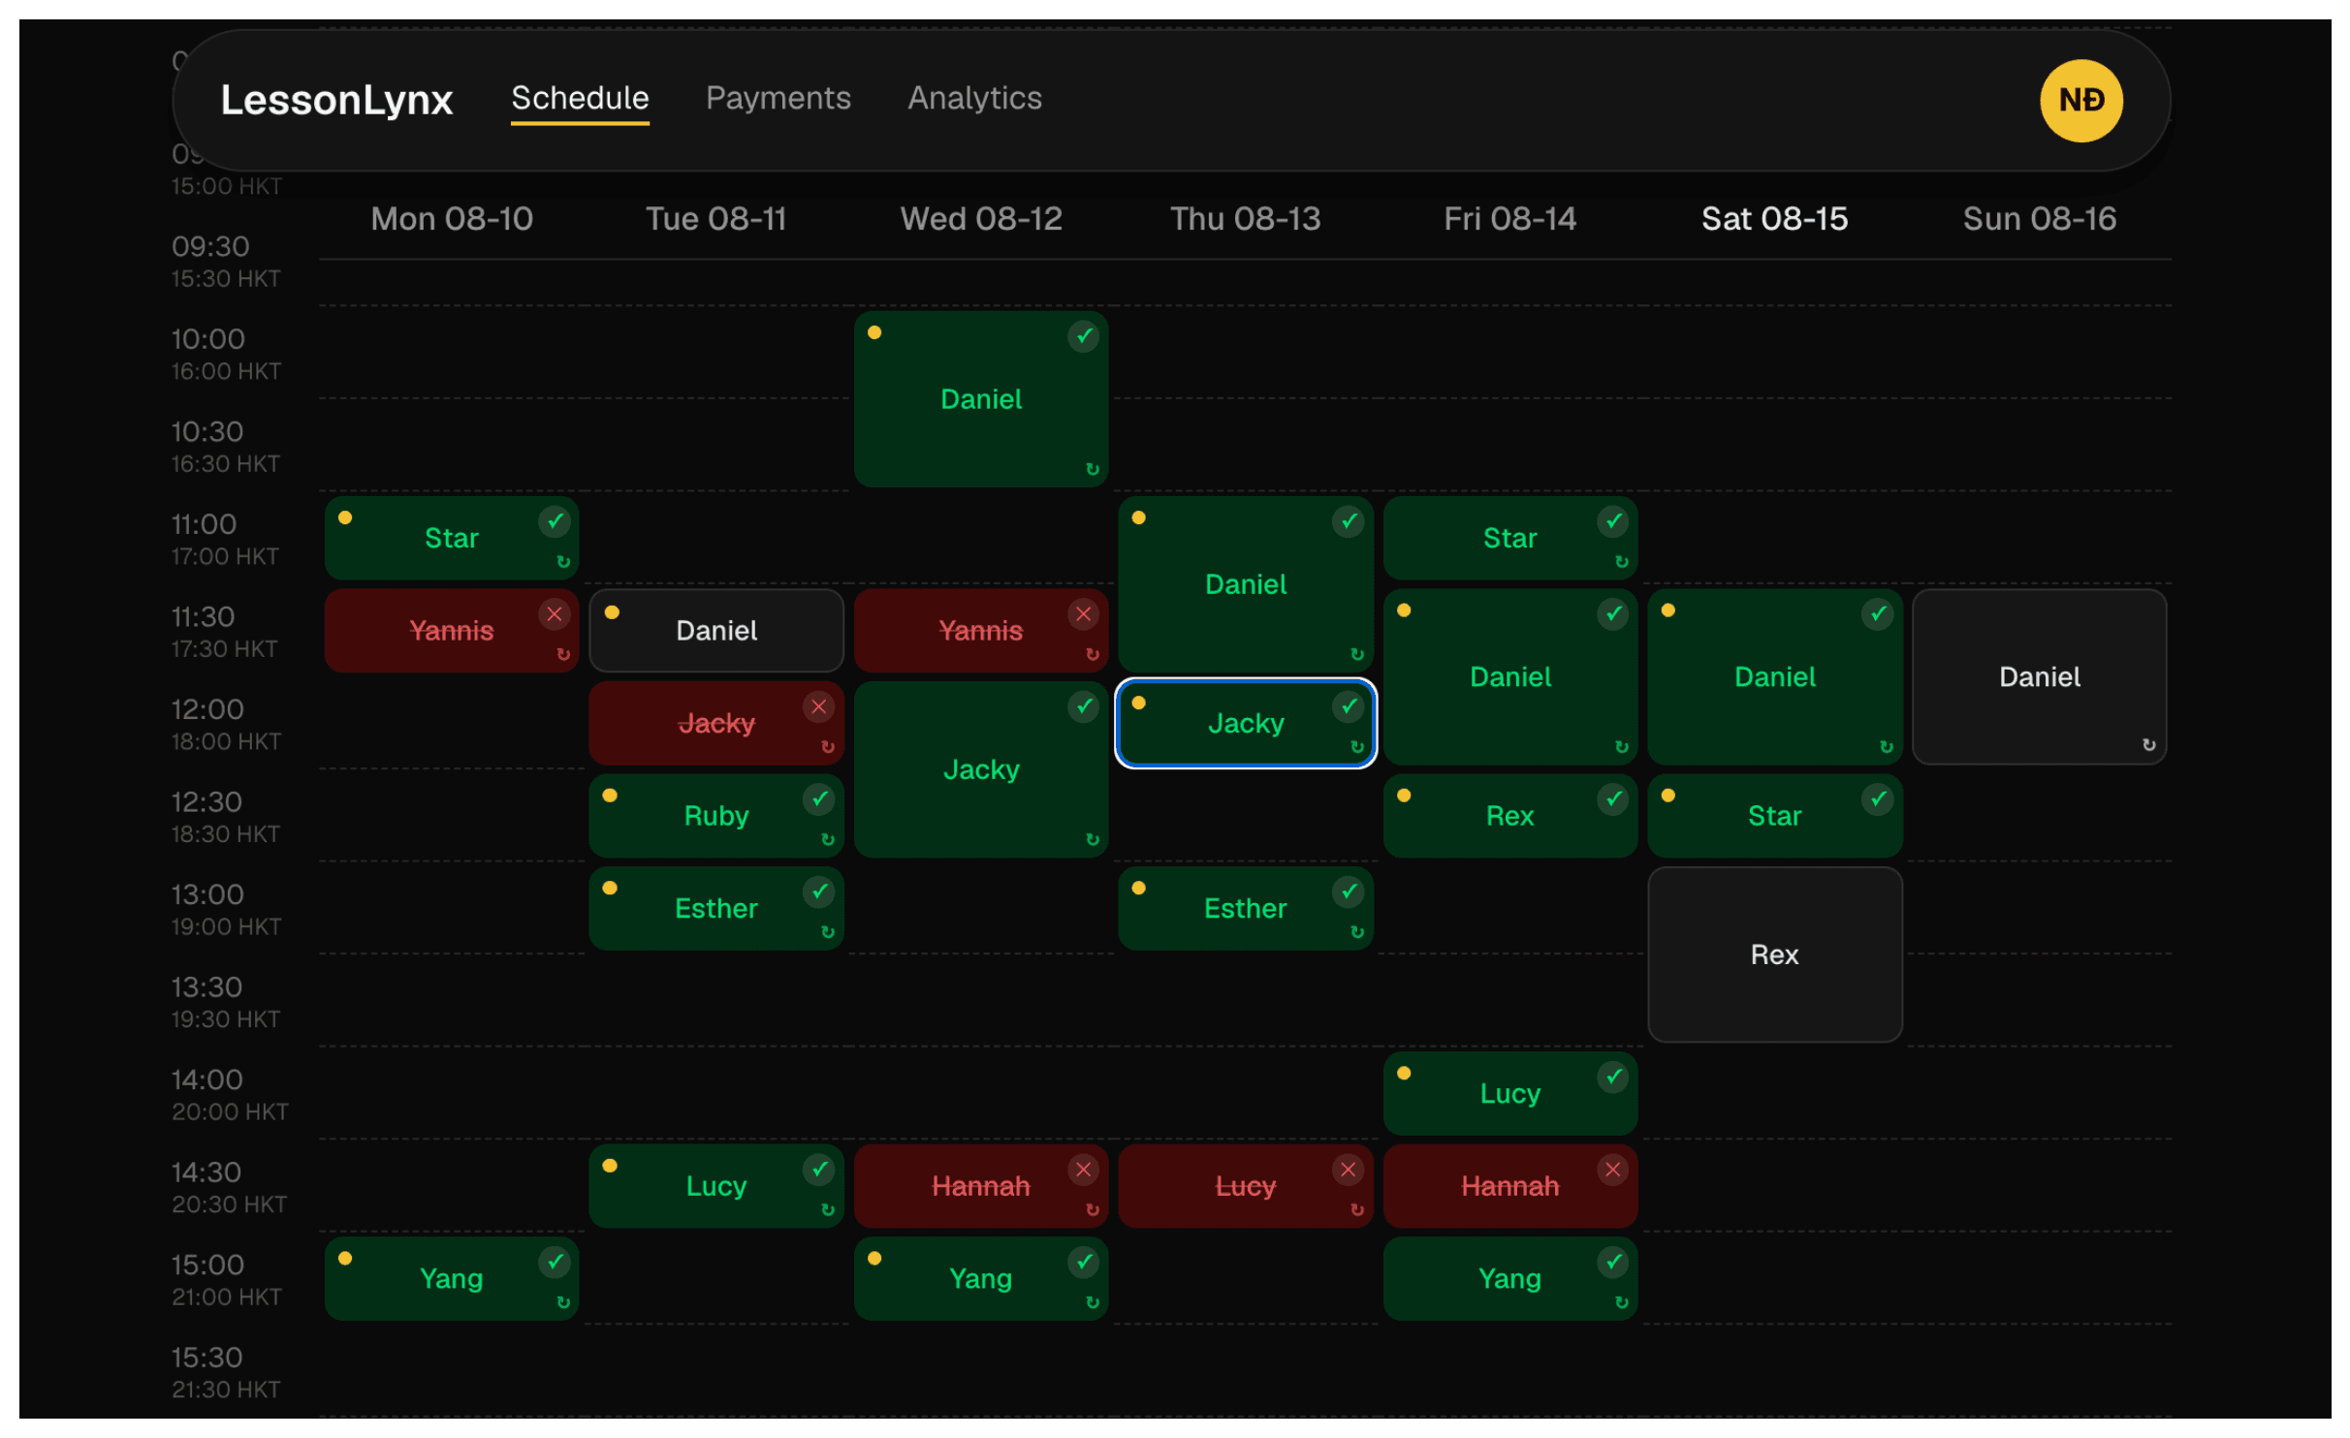
Task: Click X icon on Thursday Lucy lesson
Action: click(x=1349, y=1170)
